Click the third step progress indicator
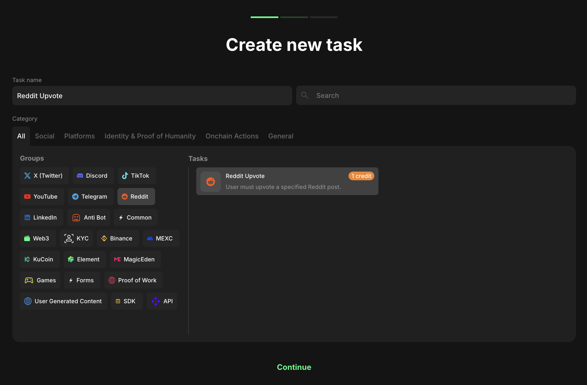587x385 pixels. 324,17
